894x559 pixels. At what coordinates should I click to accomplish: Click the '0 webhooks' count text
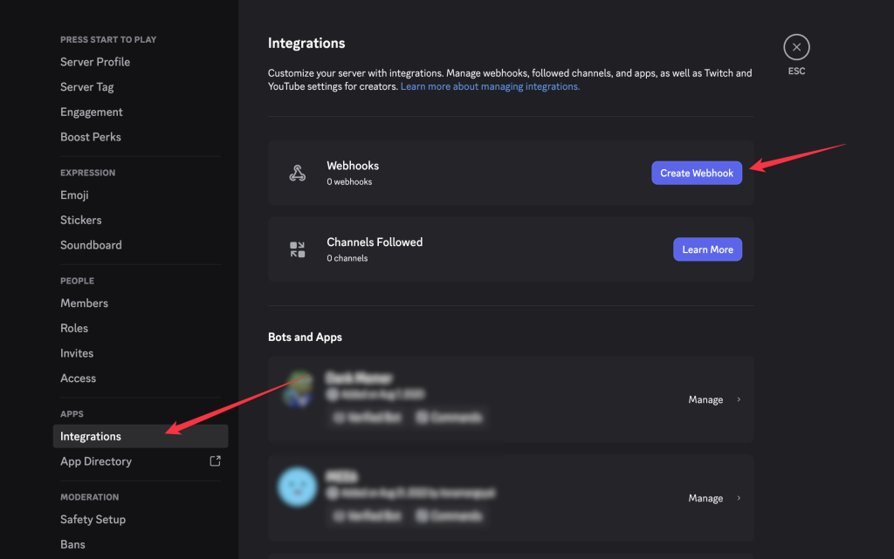pyautogui.click(x=349, y=181)
